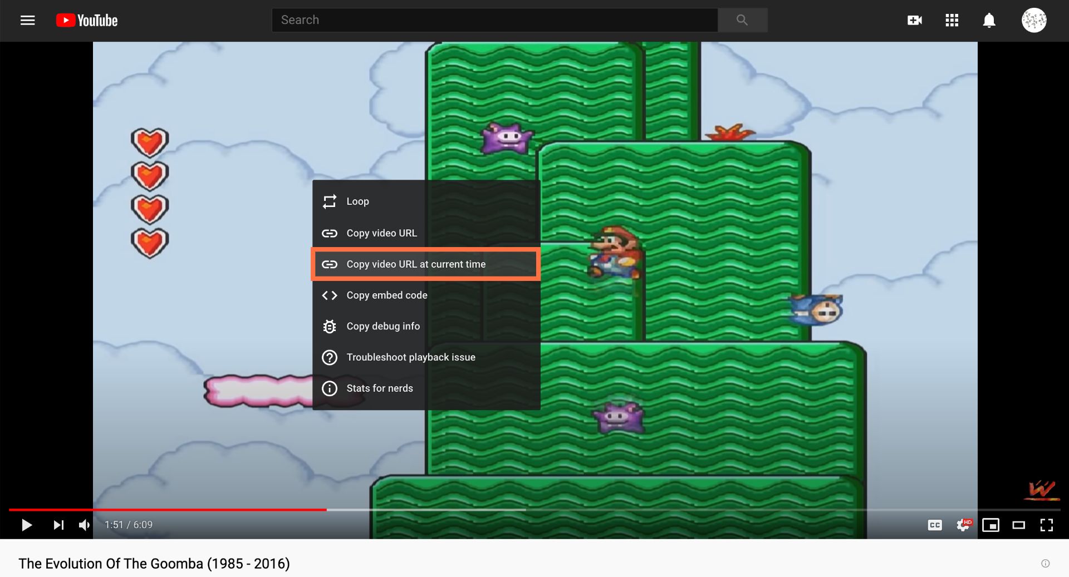The width and height of the screenshot is (1069, 577).
Task: Open the account avatar menu
Action: coord(1033,21)
